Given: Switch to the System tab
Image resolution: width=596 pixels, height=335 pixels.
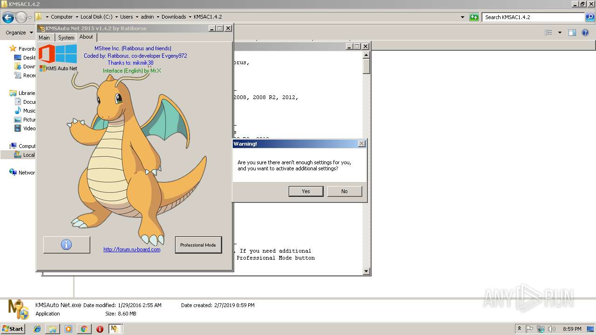Looking at the screenshot, I should [66, 38].
